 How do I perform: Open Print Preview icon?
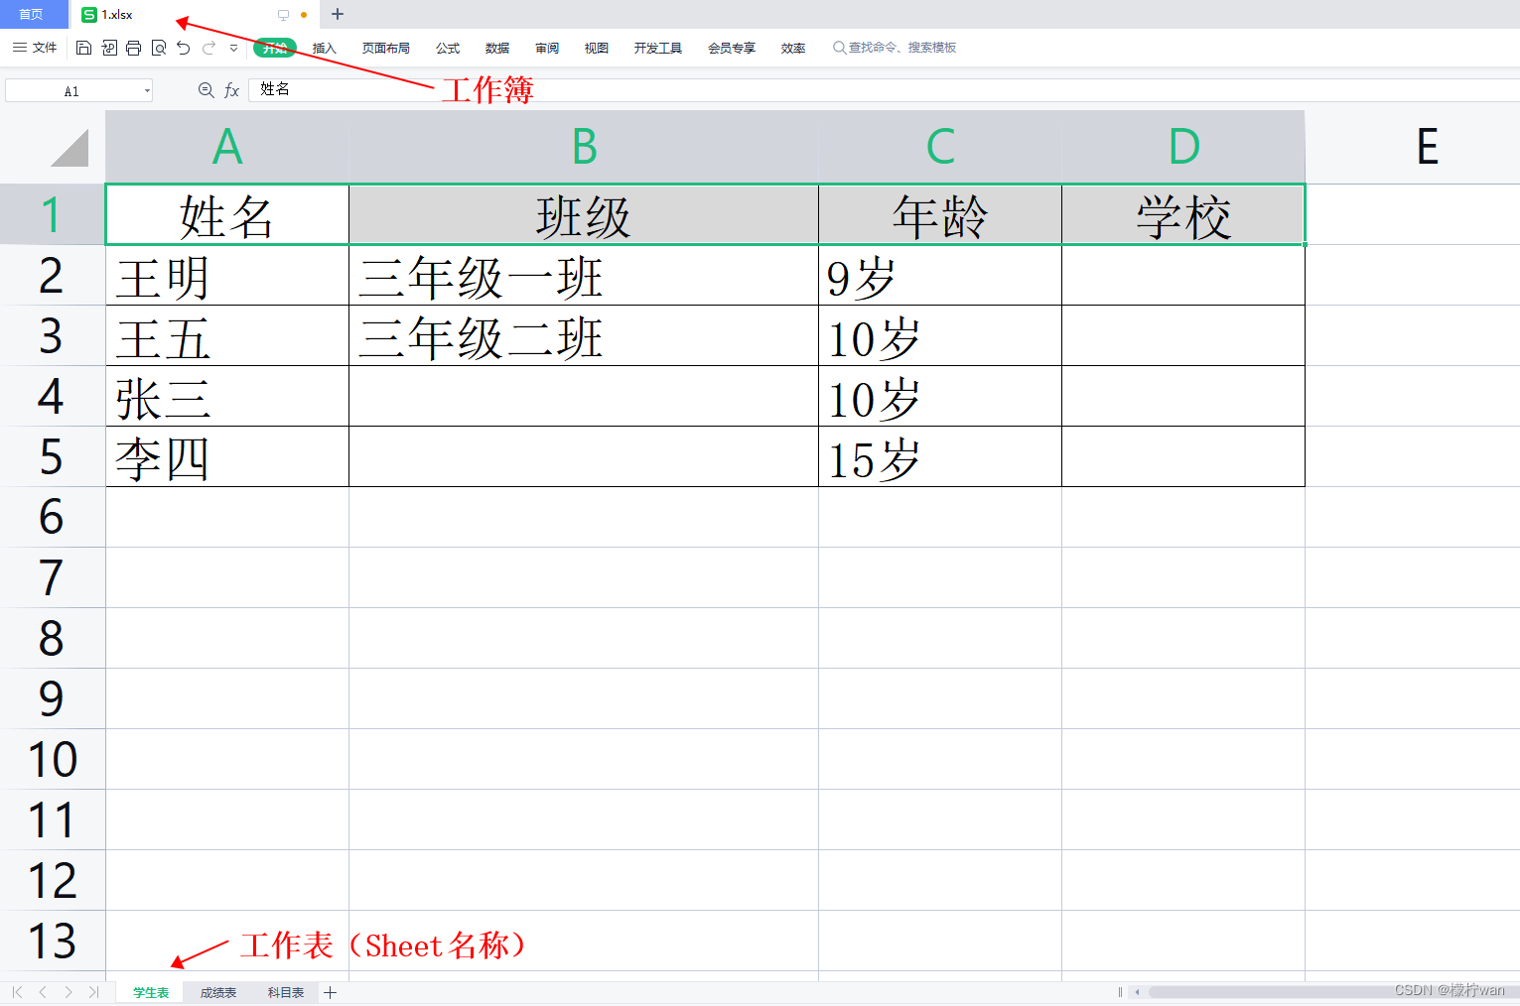(x=159, y=48)
